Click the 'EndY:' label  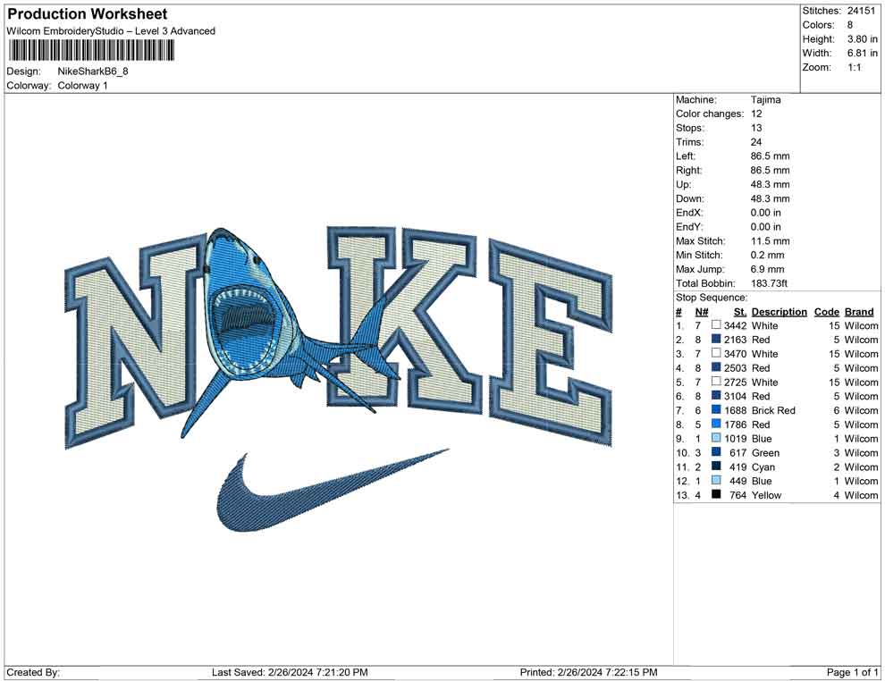689,227
